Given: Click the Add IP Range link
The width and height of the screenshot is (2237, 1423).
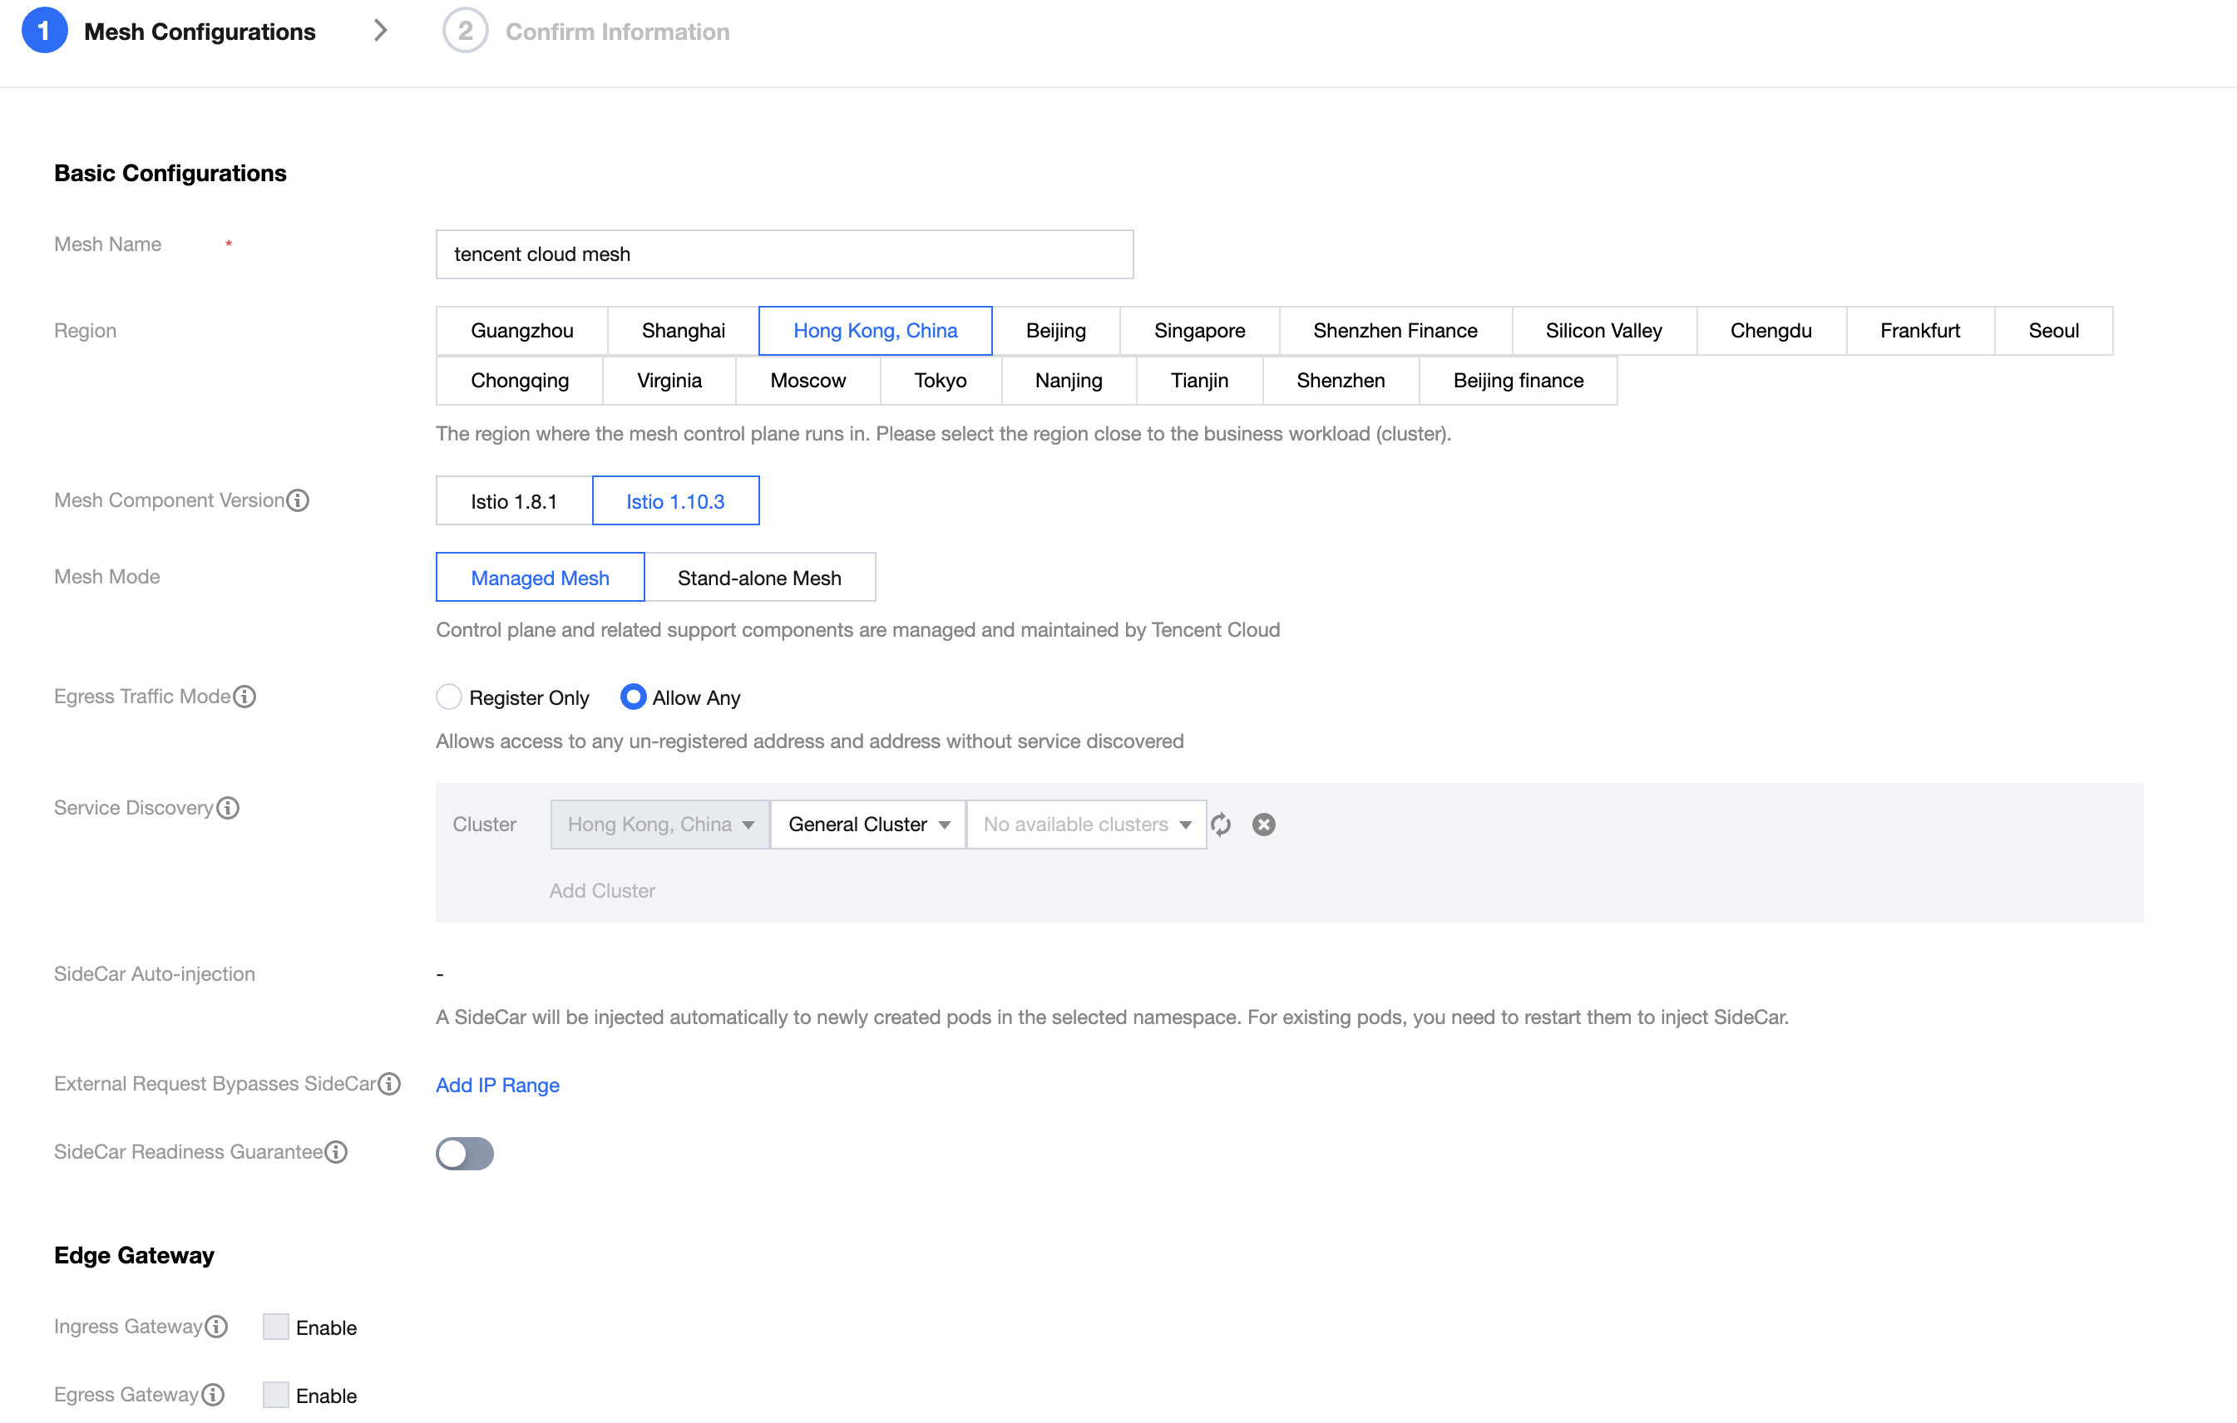Looking at the screenshot, I should [497, 1085].
